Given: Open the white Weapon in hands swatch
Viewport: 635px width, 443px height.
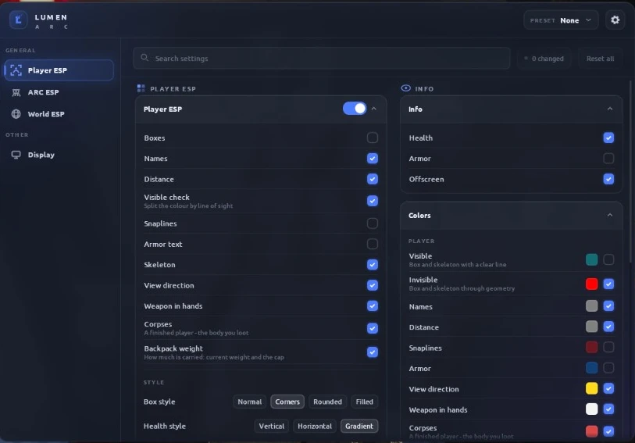Looking at the screenshot, I should (591, 409).
